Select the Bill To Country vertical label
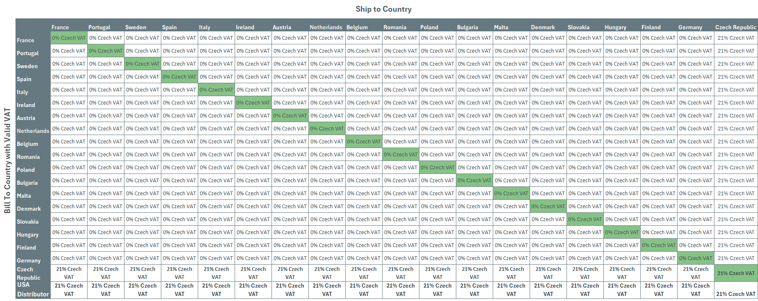The width and height of the screenshot is (758, 301). pyautogui.click(x=7, y=161)
